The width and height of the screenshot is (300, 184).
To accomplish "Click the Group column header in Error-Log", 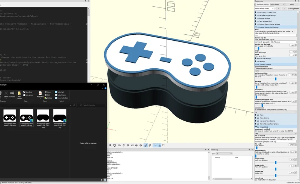I will [x=217, y=158].
